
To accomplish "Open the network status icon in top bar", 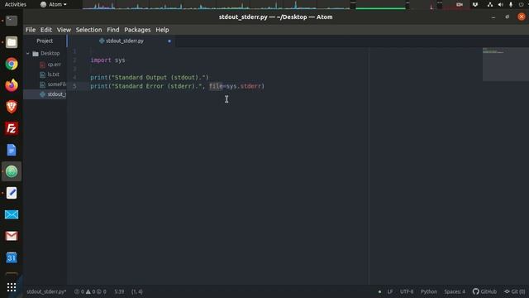I will [x=490, y=4].
